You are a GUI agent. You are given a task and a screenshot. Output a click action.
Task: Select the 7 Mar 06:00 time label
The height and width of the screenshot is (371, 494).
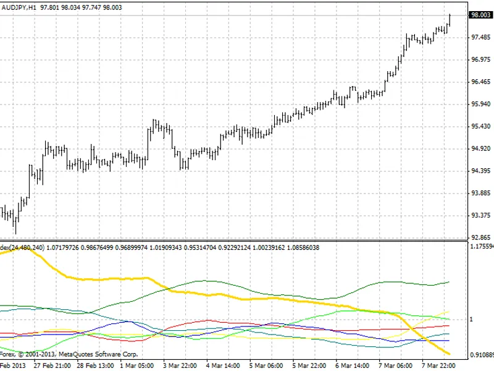click(x=395, y=365)
